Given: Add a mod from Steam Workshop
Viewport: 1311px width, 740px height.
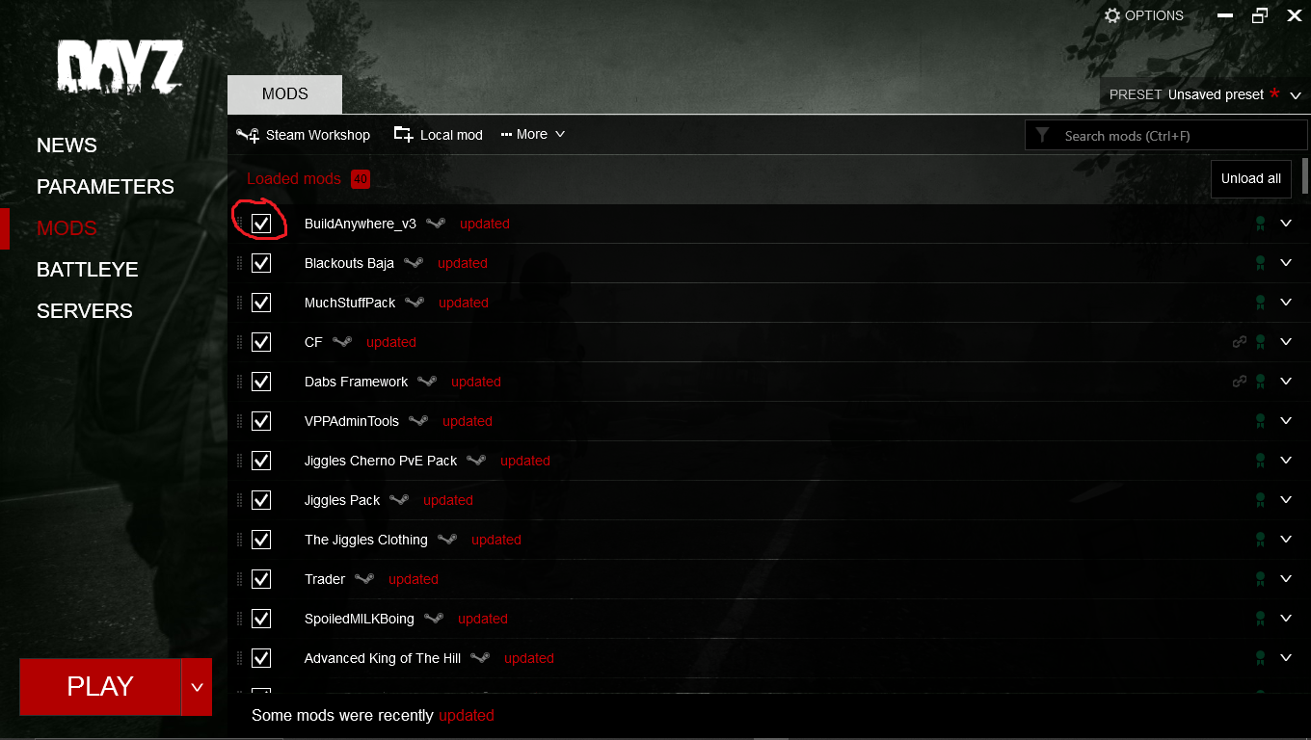Looking at the screenshot, I should [x=303, y=135].
